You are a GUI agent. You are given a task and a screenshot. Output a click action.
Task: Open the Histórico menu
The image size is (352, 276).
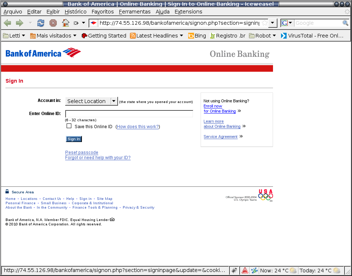pos(75,12)
